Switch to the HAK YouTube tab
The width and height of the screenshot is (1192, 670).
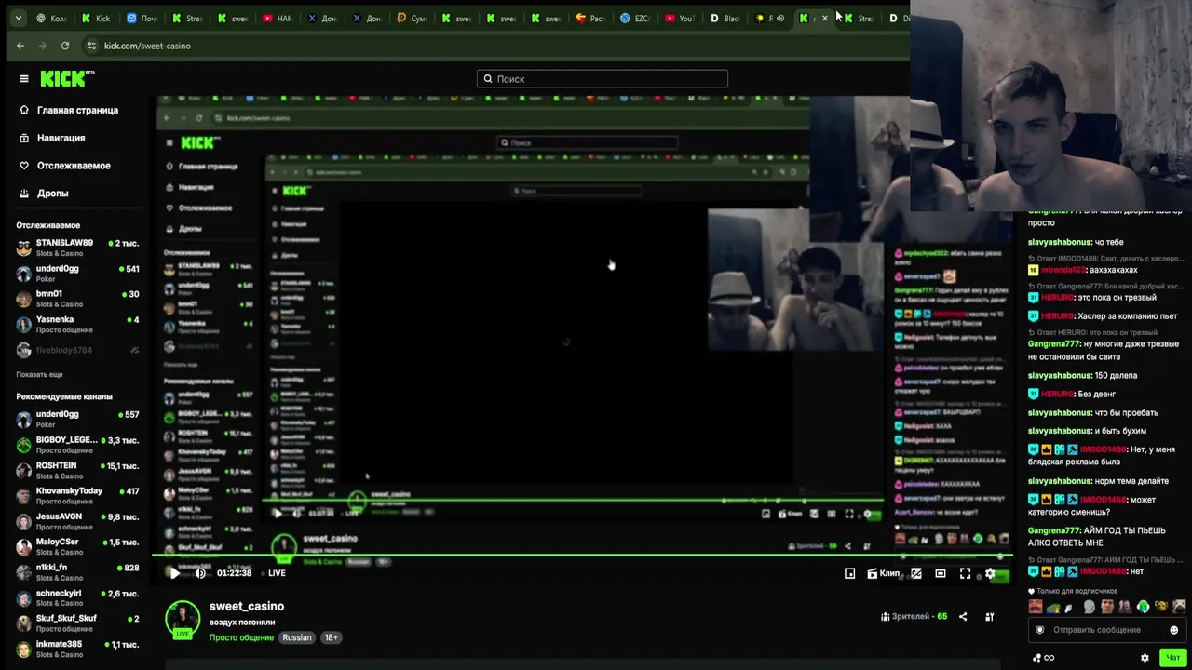tap(278, 19)
